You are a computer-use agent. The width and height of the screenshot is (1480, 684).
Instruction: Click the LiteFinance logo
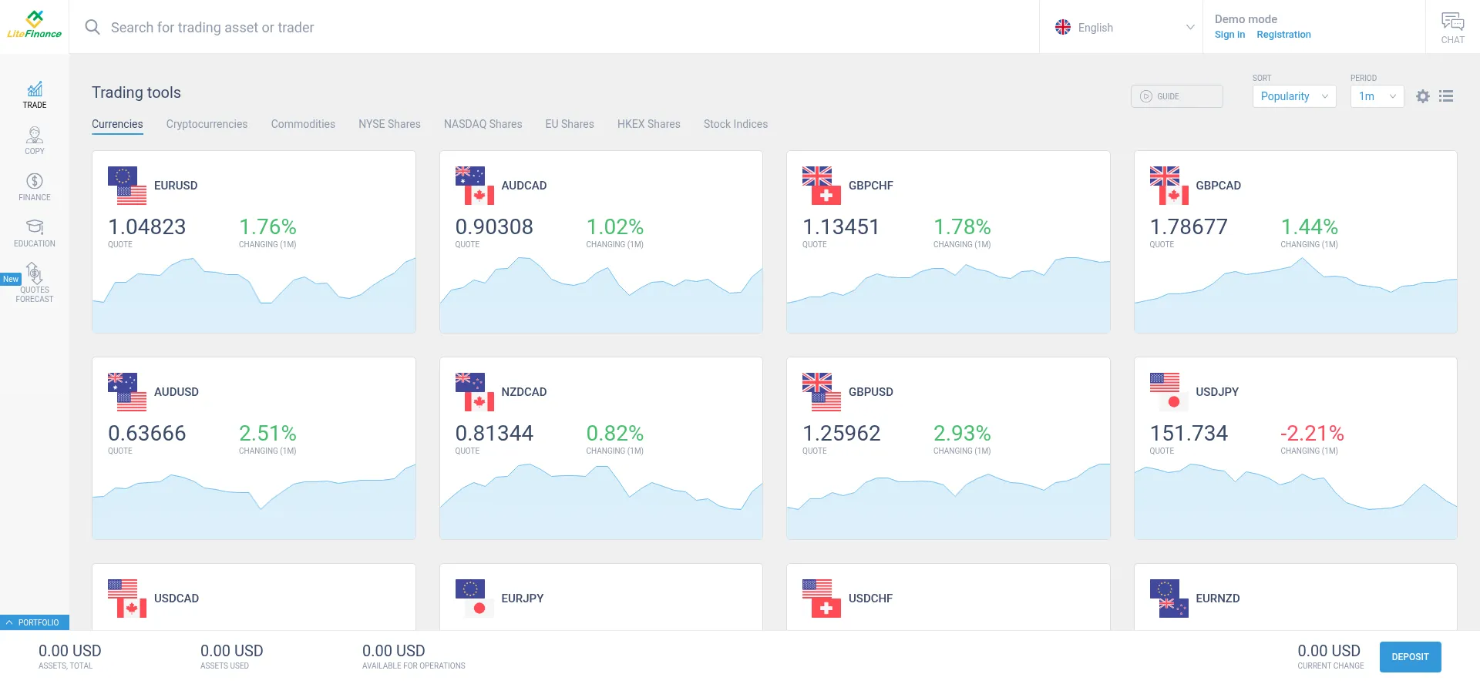pos(35,25)
